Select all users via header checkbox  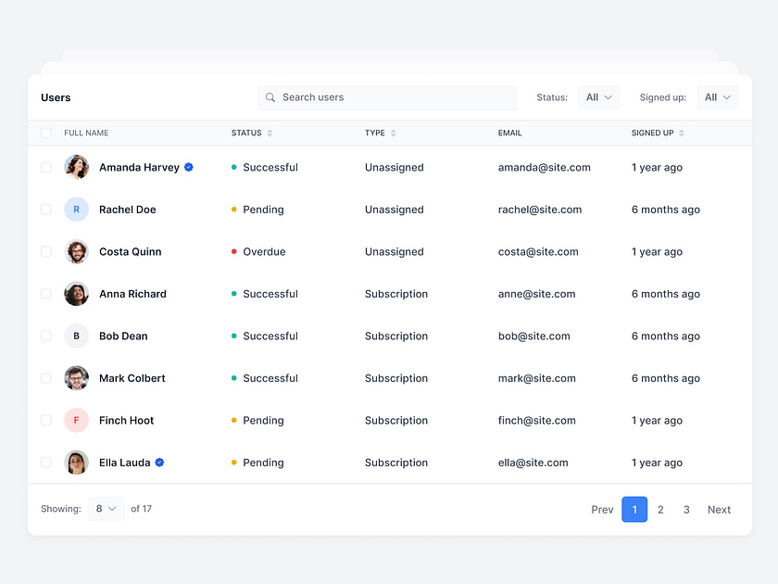[x=45, y=133]
